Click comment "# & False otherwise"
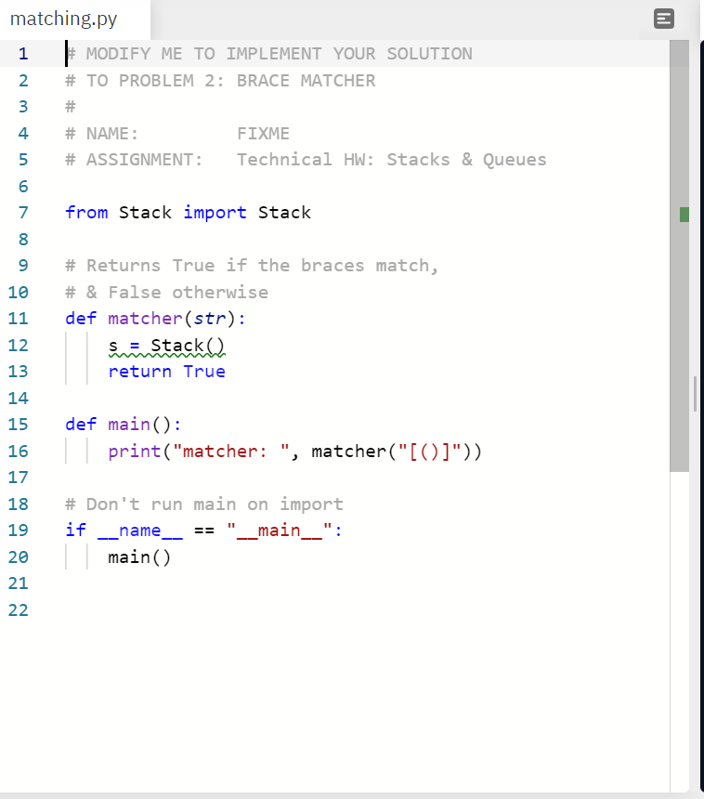 pos(166,293)
